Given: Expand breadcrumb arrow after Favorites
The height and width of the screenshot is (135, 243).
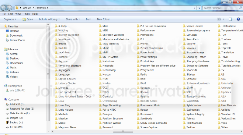Looking at the screenshot, I should (x=48, y=8).
